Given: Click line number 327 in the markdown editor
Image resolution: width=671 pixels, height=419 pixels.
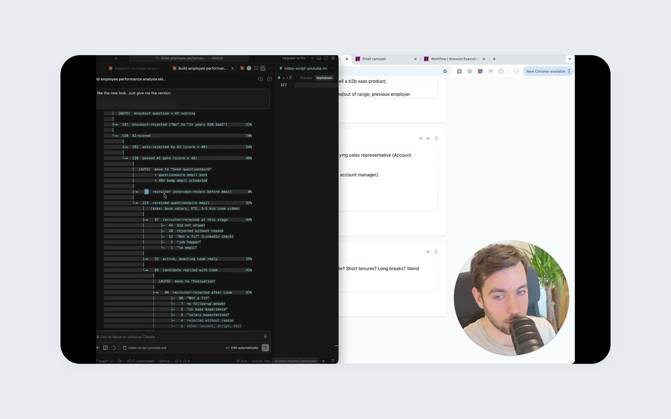Looking at the screenshot, I should click(x=283, y=85).
